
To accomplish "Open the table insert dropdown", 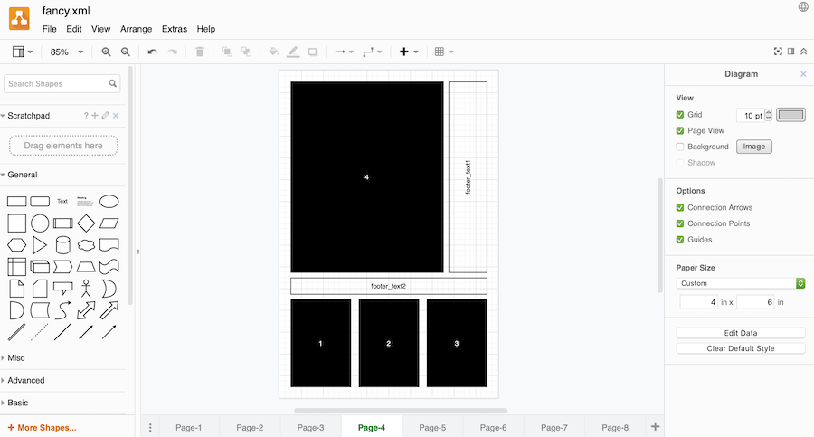I will (444, 52).
